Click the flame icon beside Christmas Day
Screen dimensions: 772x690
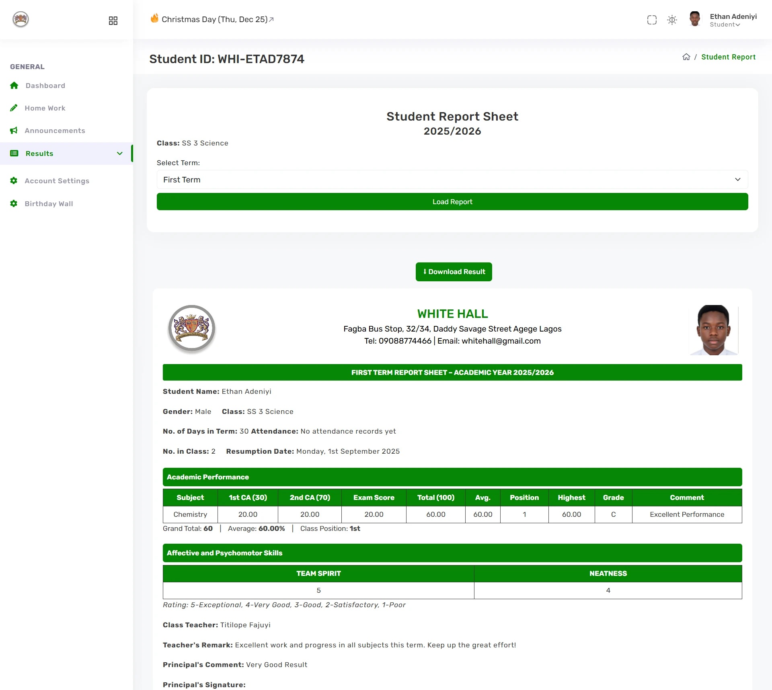tap(154, 18)
